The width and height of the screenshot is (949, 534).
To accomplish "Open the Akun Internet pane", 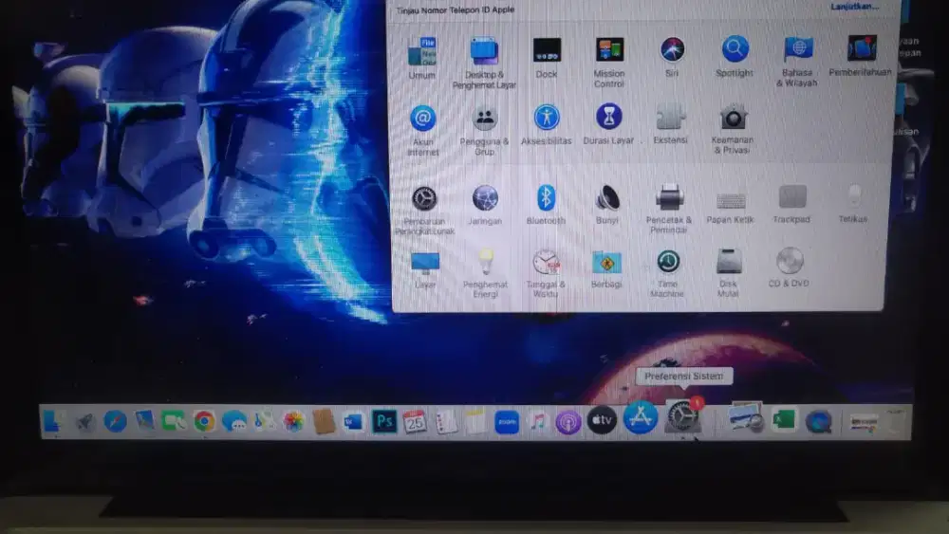I will click(x=422, y=119).
